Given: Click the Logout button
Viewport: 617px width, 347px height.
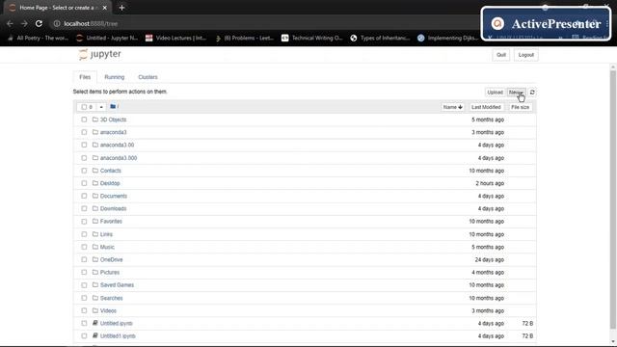Looking at the screenshot, I should pyautogui.click(x=525, y=55).
